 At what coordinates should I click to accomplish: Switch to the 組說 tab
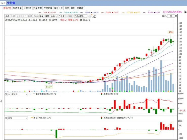click(x=67, y=8)
